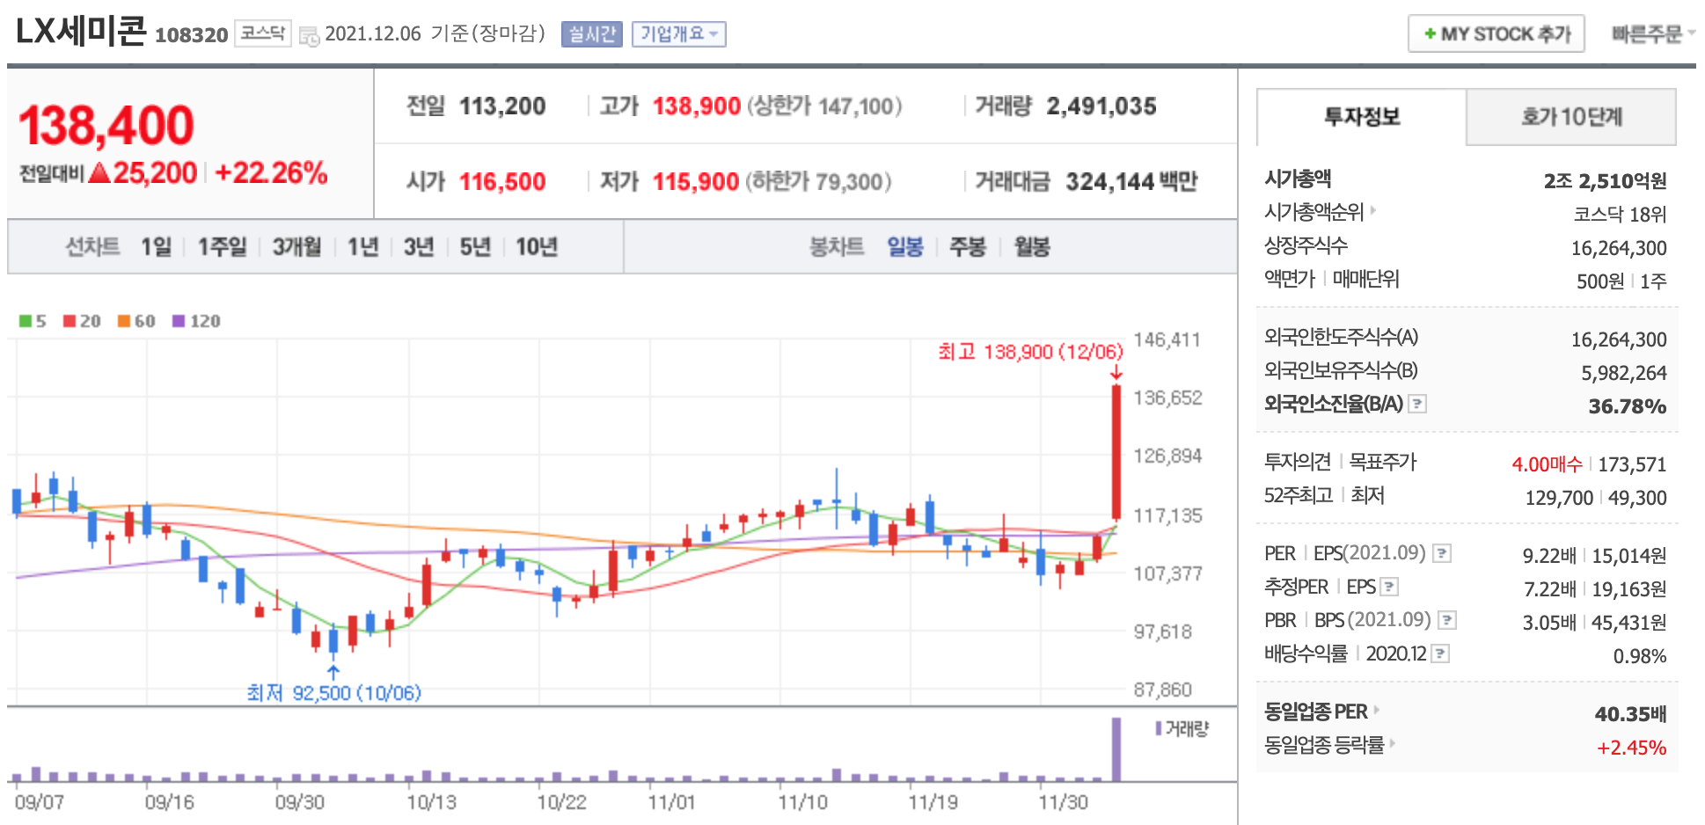Click the 코스닥 18위 ranking value
The image size is (1705, 825).
point(1620,214)
